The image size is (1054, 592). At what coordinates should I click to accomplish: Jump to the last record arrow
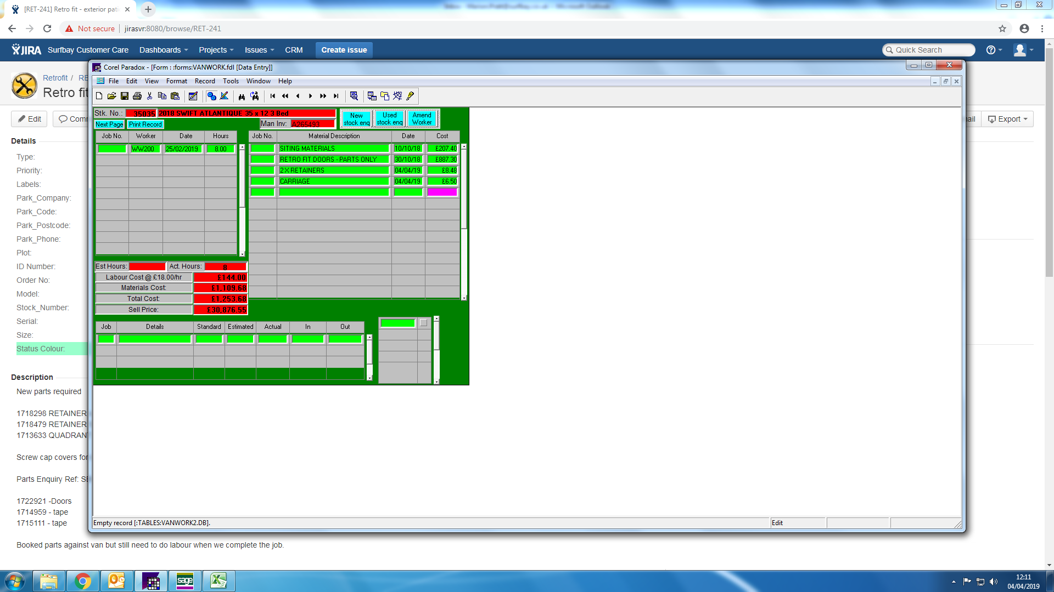click(x=336, y=96)
